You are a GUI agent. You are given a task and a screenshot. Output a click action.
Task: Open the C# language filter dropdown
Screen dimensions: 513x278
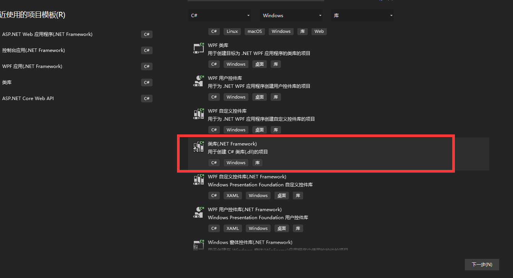[219, 15]
